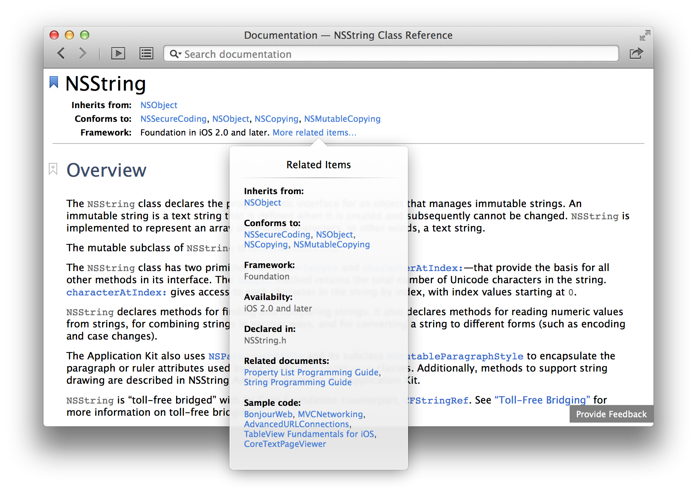Screen dimensions: 697x501
Task: Enter full screen with the resize arrows icon
Action: [645, 35]
